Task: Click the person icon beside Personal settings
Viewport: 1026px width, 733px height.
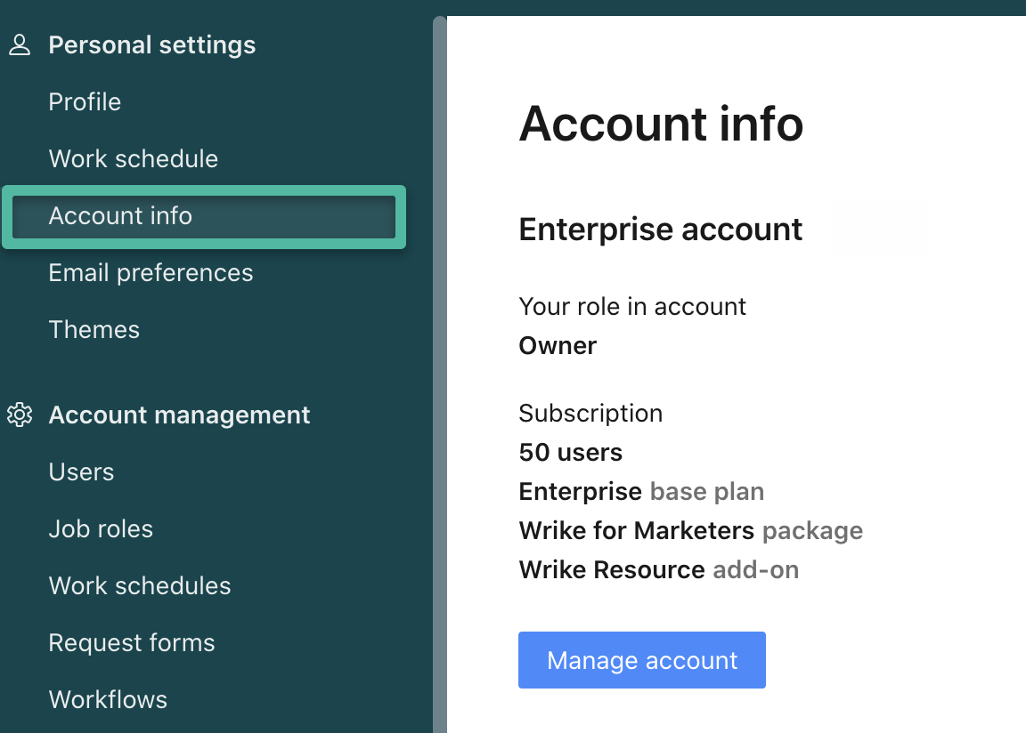Action: tap(20, 45)
